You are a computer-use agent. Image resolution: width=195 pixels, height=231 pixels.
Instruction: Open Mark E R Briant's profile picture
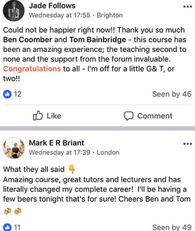click(14, 147)
